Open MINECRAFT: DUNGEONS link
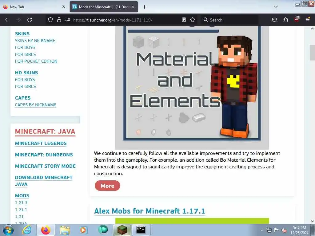 (44, 155)
